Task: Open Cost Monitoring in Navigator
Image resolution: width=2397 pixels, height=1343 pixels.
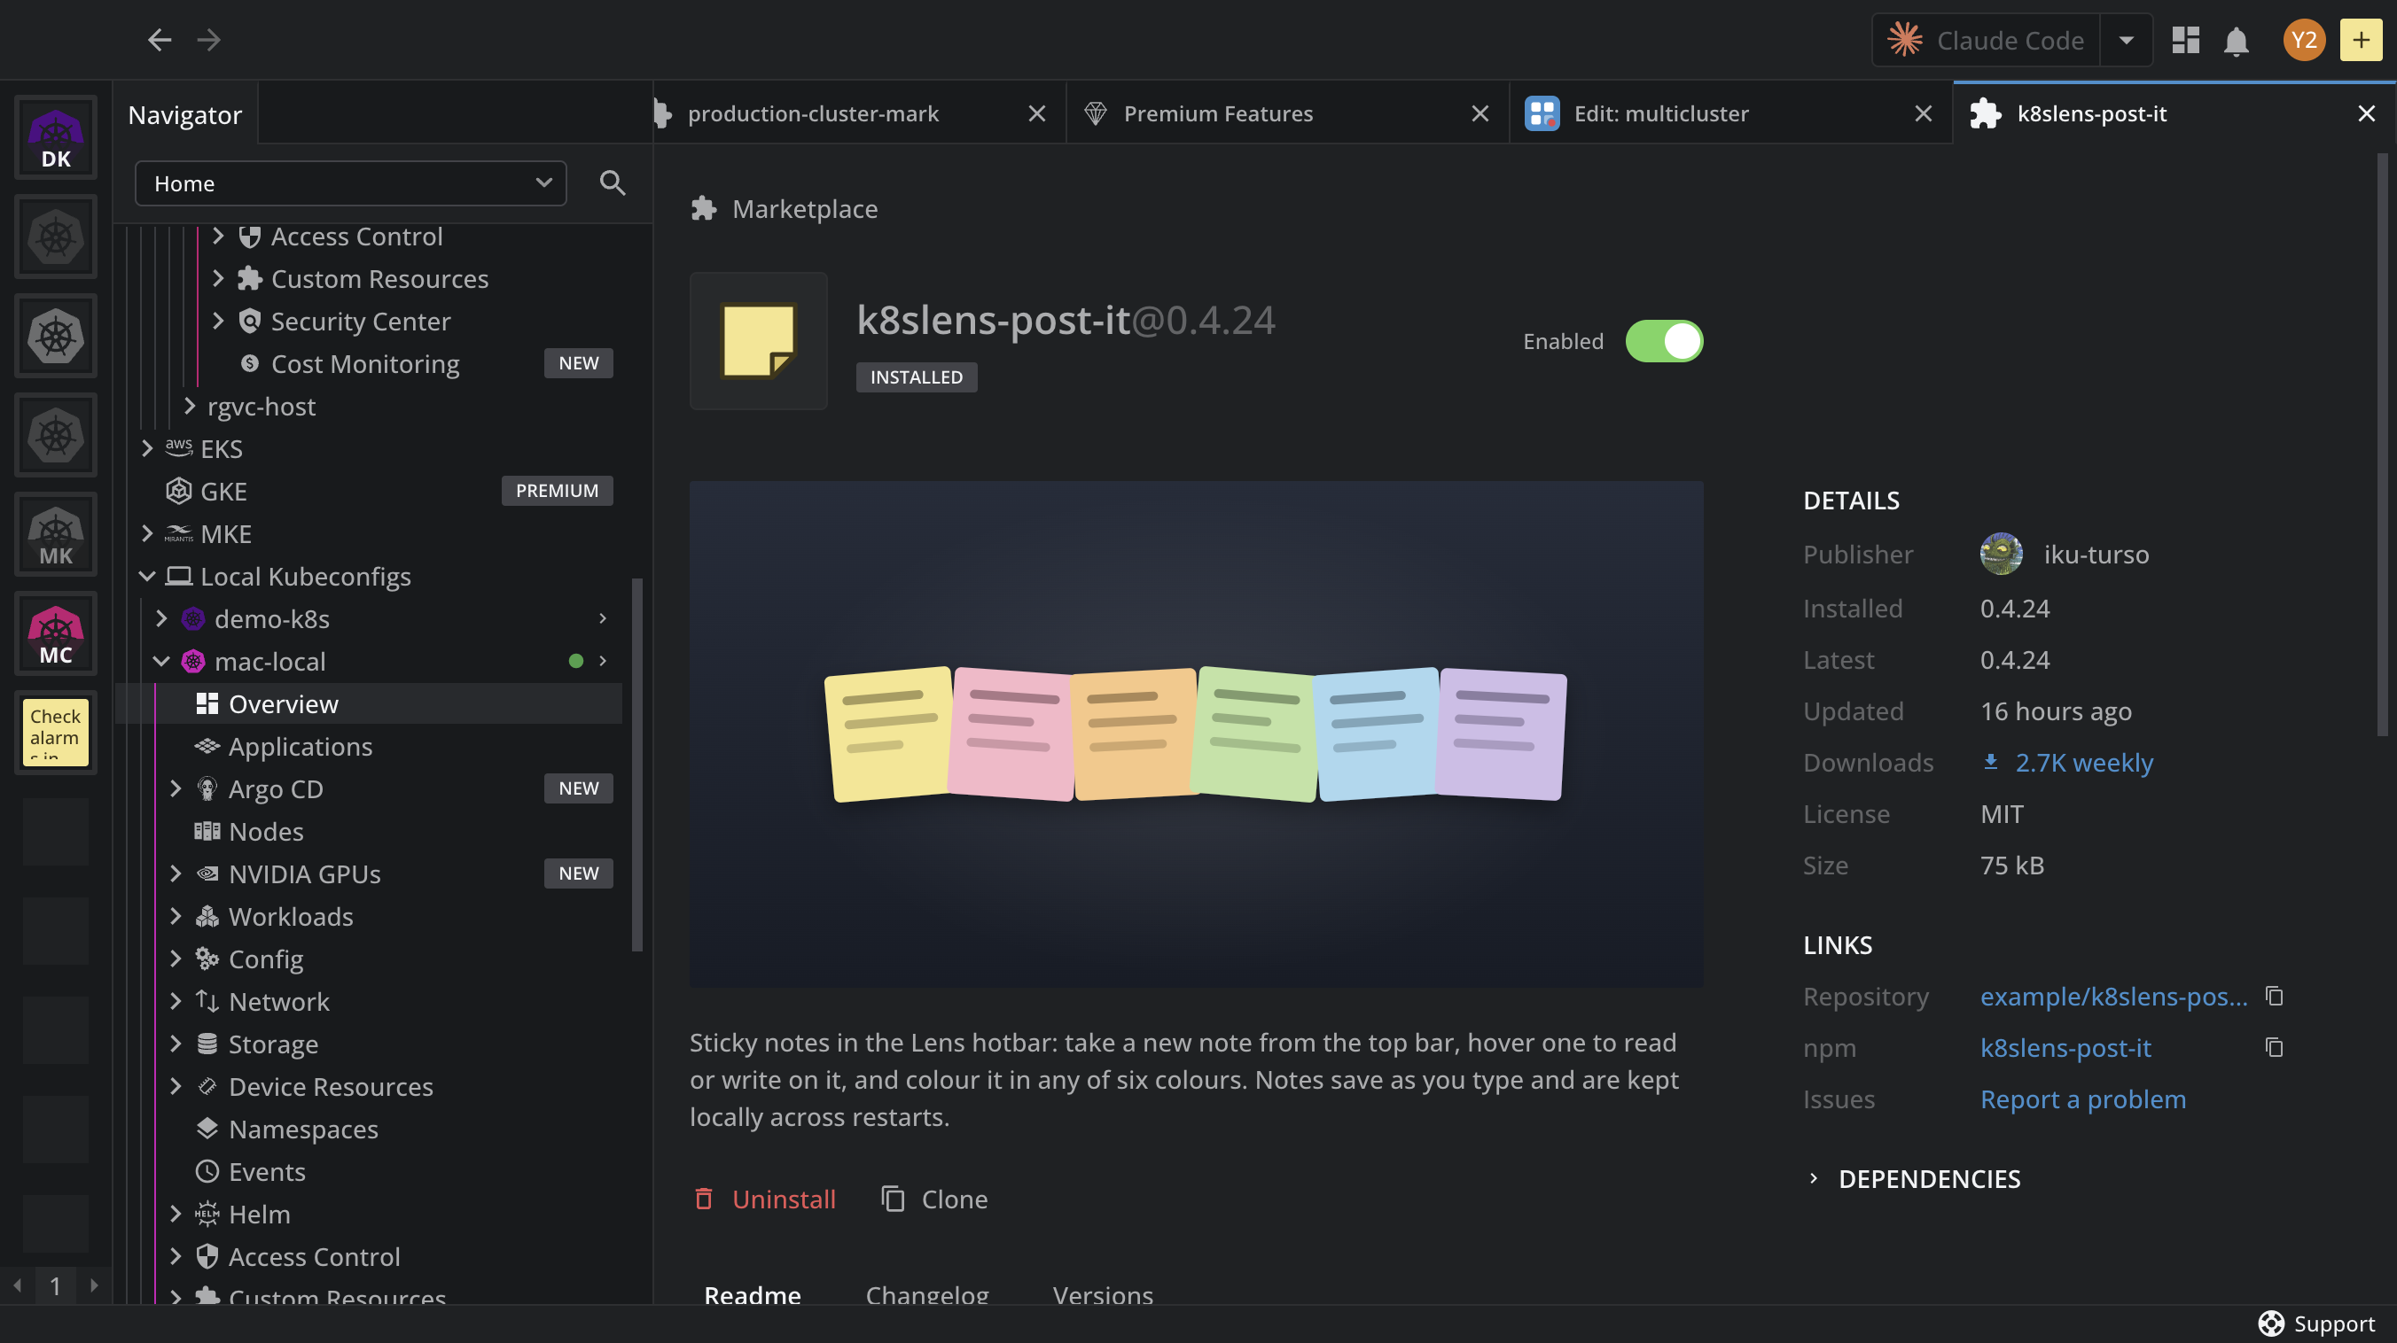Action: [366, 363]
